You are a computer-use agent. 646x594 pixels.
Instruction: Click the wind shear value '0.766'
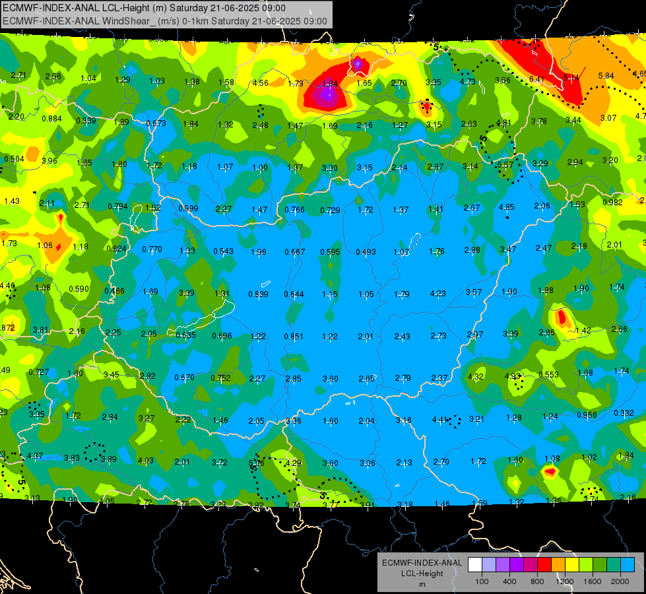tap(294, 209)
